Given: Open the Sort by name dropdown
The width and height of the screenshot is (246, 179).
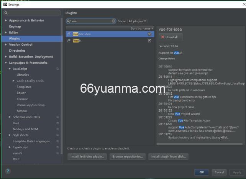Looking at the screenshot, I should pos(142,28).
